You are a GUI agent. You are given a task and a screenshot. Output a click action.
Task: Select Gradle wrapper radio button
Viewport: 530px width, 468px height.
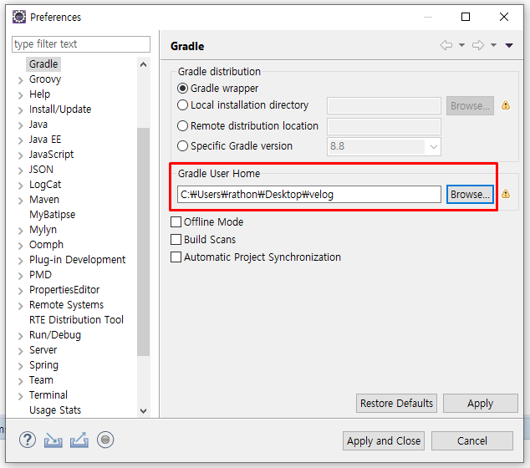[x=182, y=89]
